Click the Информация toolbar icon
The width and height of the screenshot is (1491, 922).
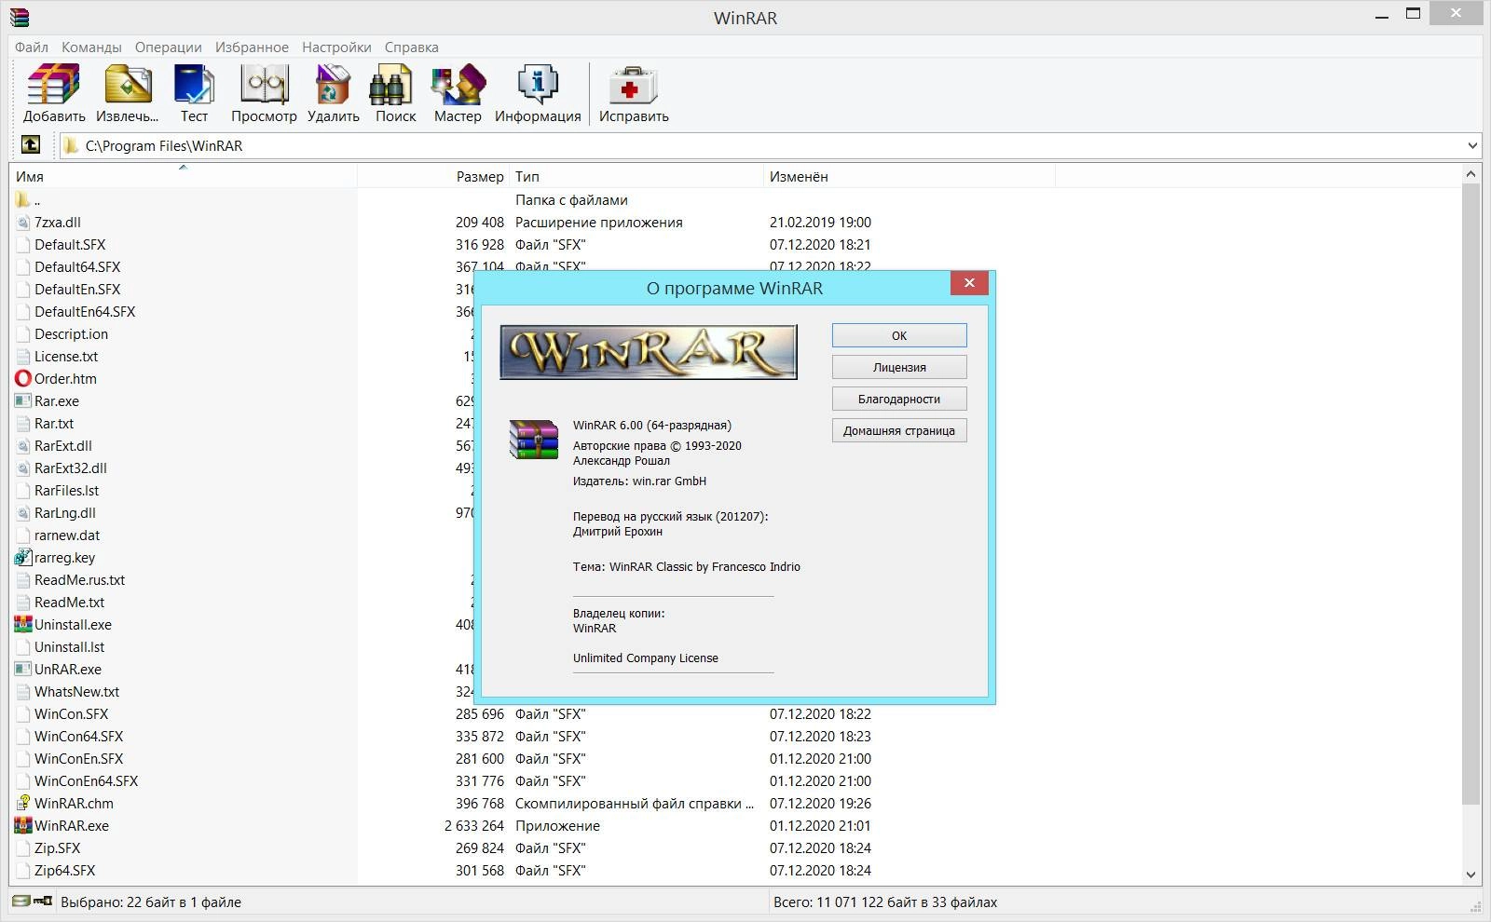(x=538, y=85)
